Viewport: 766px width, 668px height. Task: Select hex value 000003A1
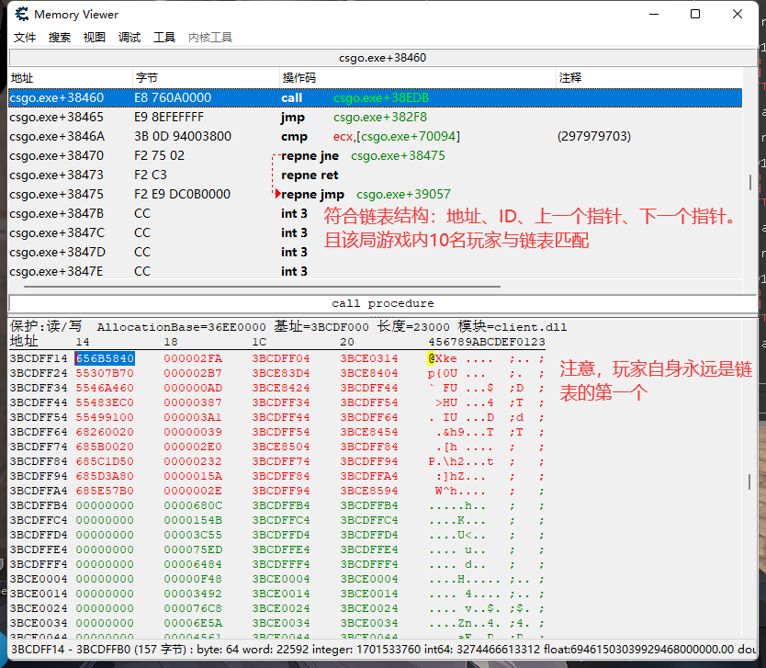click(x=193, y=417)
